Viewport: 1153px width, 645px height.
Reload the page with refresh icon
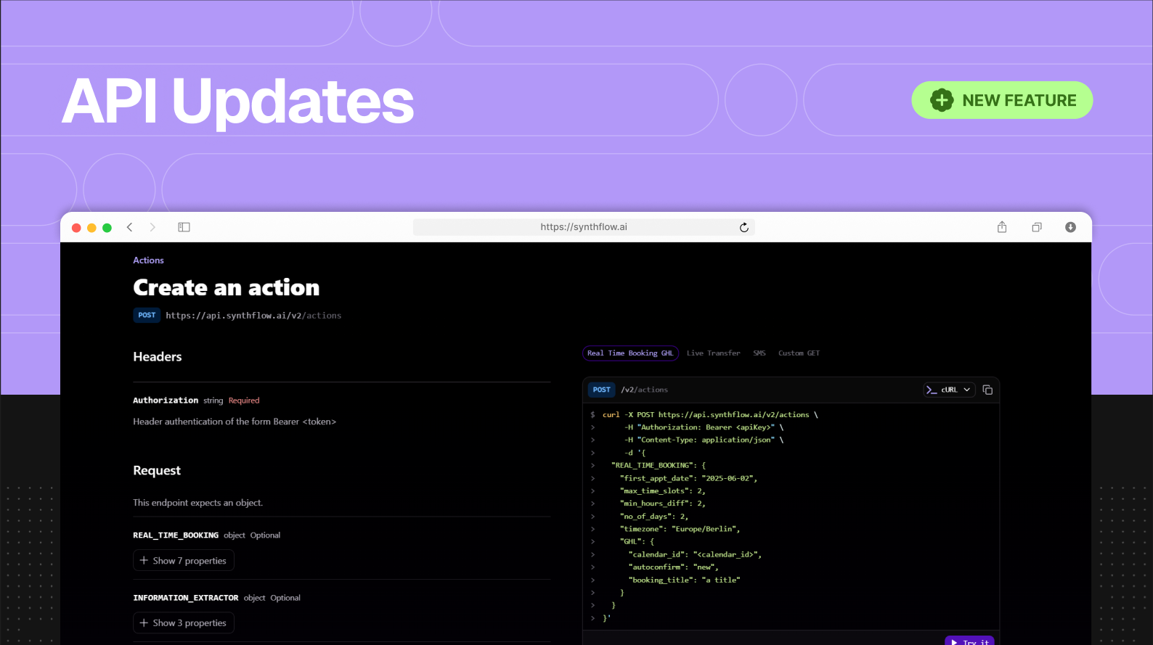coord(743,228)
